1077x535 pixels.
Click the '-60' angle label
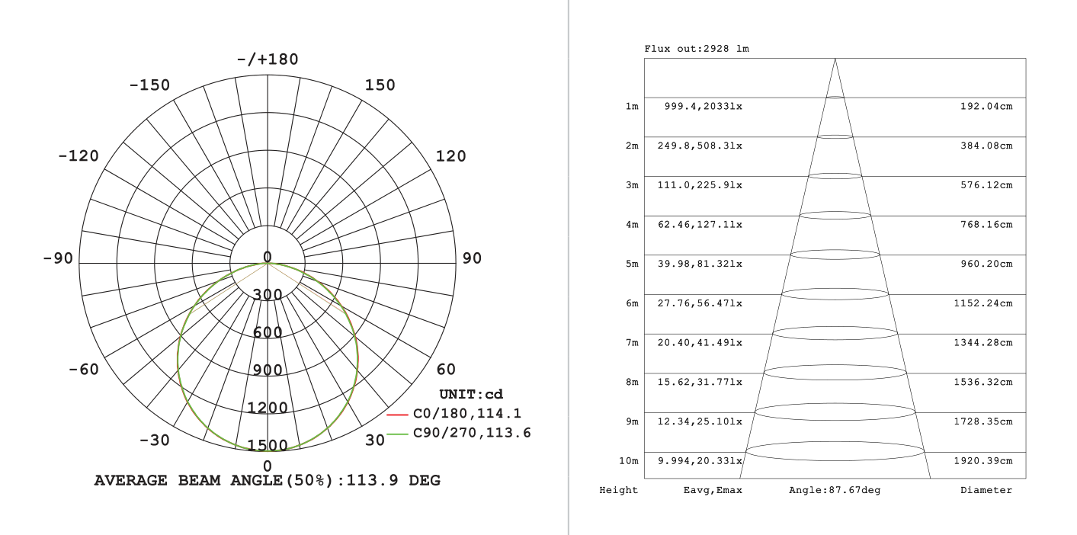(x=83, y=370)
